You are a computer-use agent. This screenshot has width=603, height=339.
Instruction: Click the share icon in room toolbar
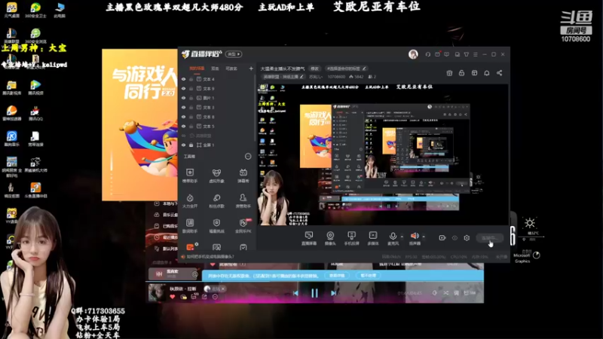(x=499, y=72)
